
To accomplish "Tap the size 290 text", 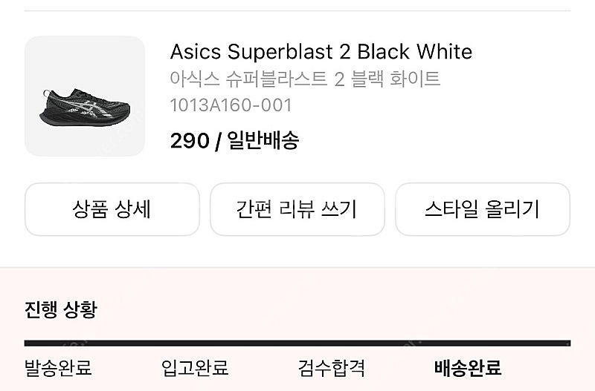I will click(x=189, y=141).
